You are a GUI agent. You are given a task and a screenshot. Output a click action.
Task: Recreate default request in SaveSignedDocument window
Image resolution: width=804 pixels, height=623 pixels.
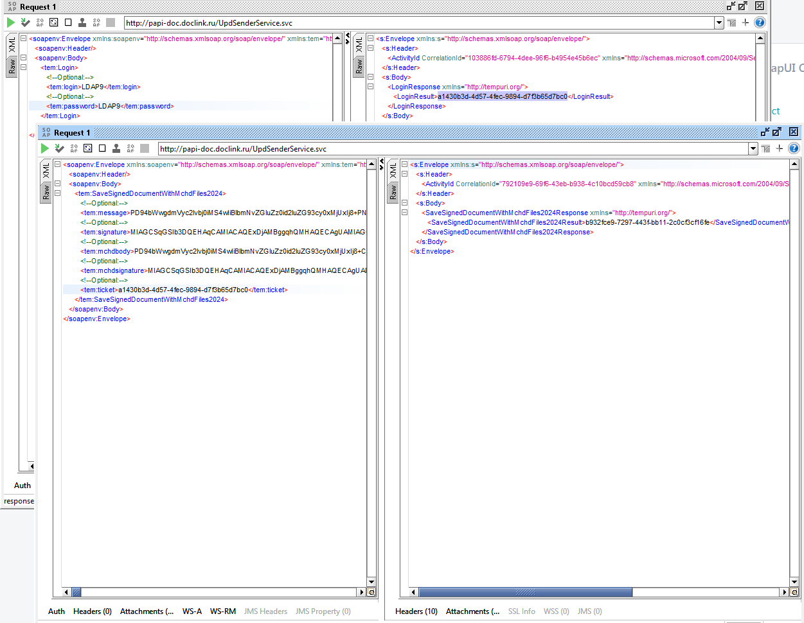pos(88,148)
